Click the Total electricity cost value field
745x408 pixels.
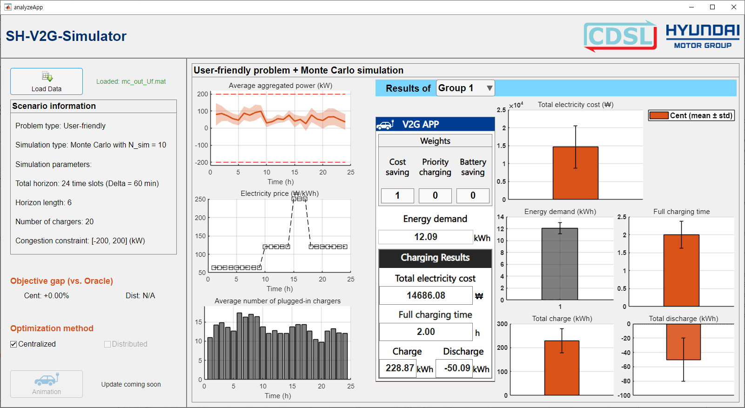click(426, 295)
